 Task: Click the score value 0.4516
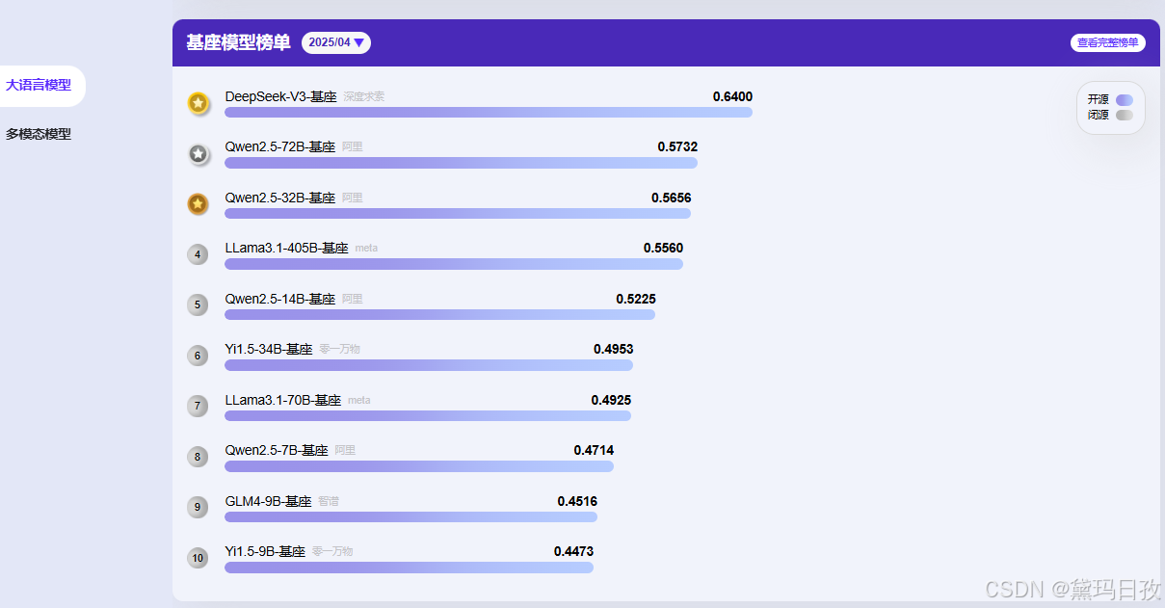click(577, 501)
